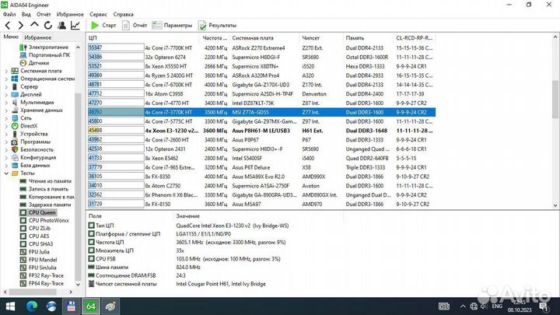Open the Сервис menu

click(98, 14)
